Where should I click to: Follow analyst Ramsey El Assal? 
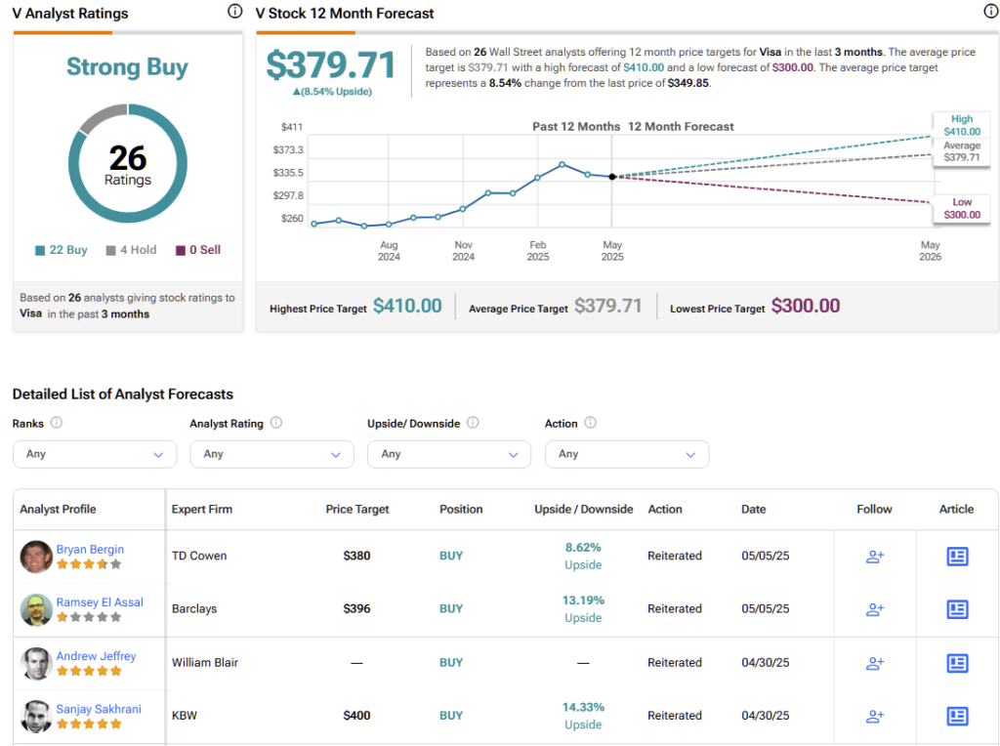pyautogui.click(x=874, y=609)
